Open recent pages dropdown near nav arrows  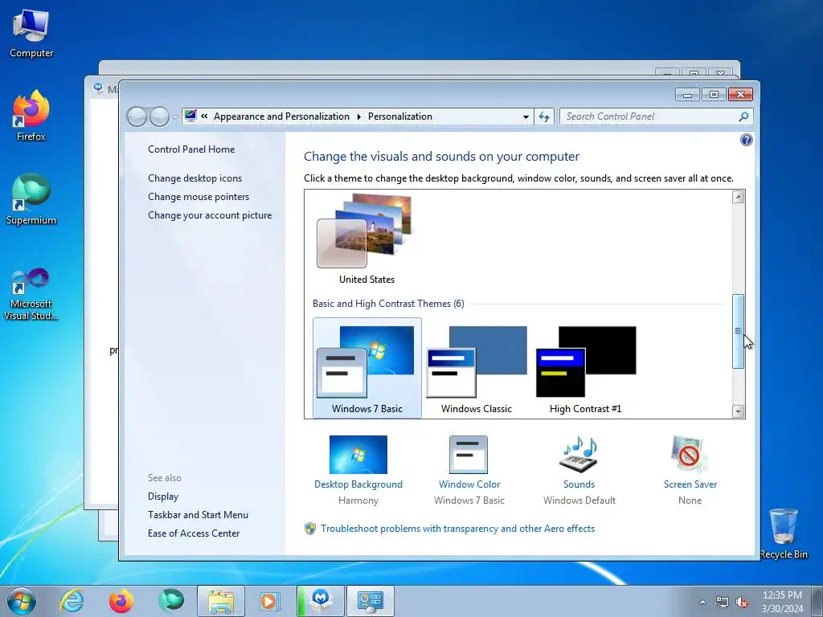175,117
